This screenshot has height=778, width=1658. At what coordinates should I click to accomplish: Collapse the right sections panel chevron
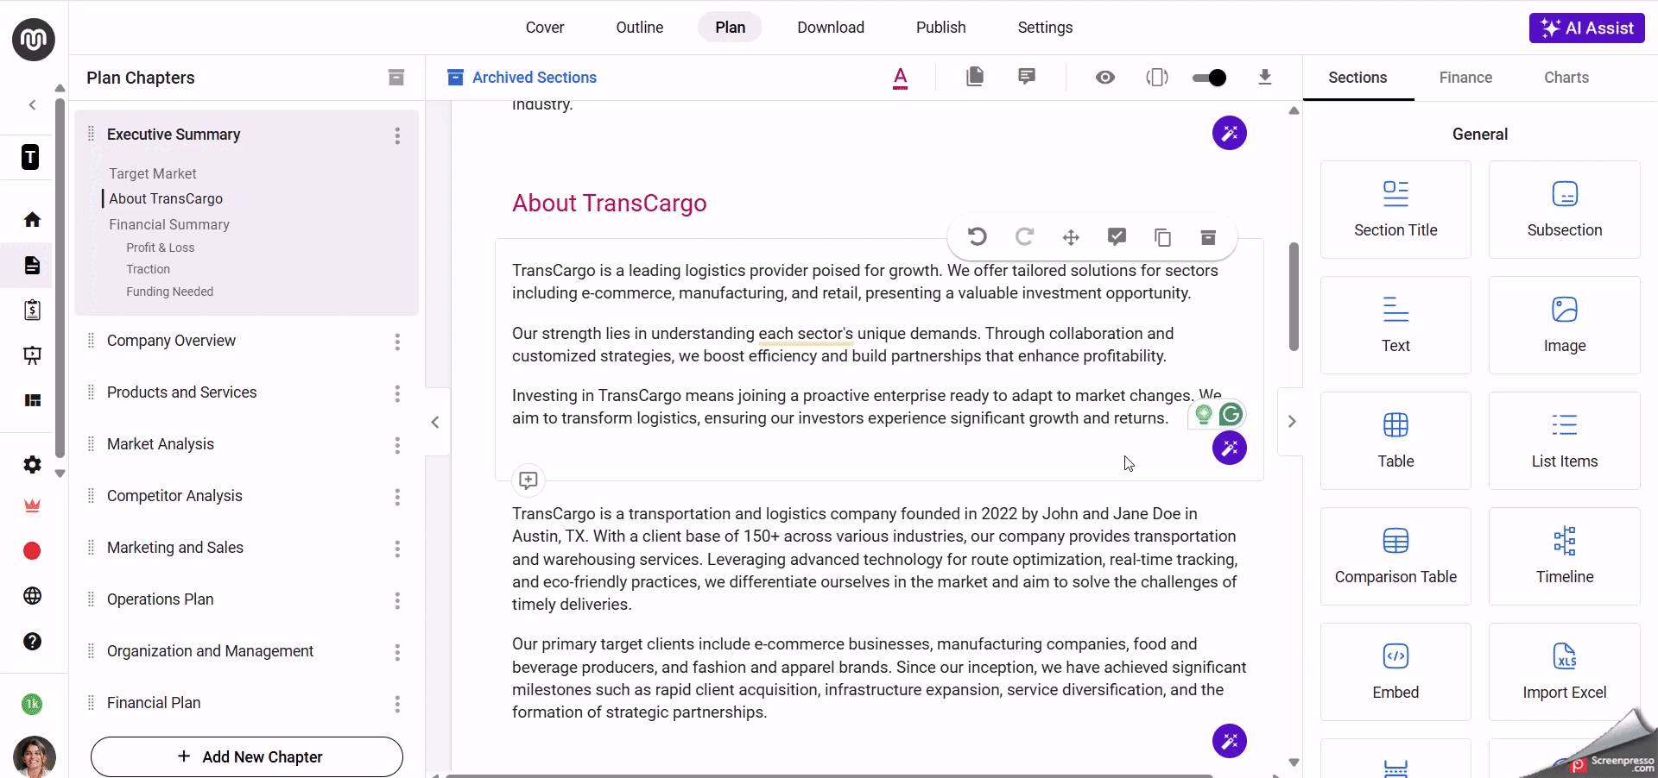1292,422
